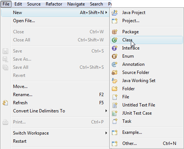Expand the Switch Workspace submenu arrow

click(106, 133)
